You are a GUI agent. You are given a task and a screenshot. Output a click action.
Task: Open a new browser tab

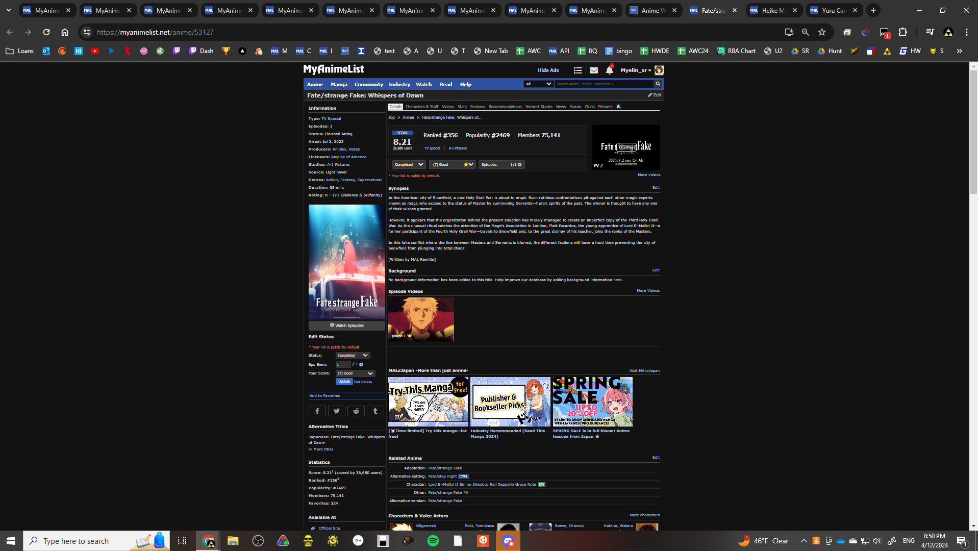873,10
